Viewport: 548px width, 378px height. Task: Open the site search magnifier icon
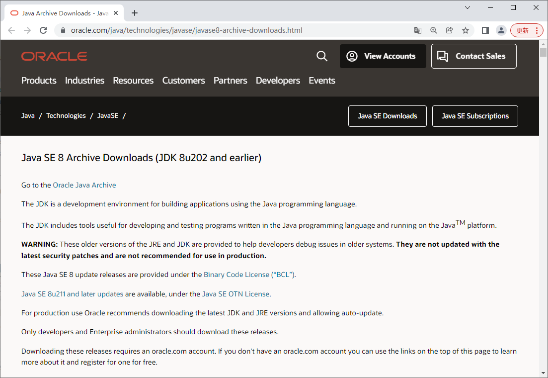click(322, 56)
